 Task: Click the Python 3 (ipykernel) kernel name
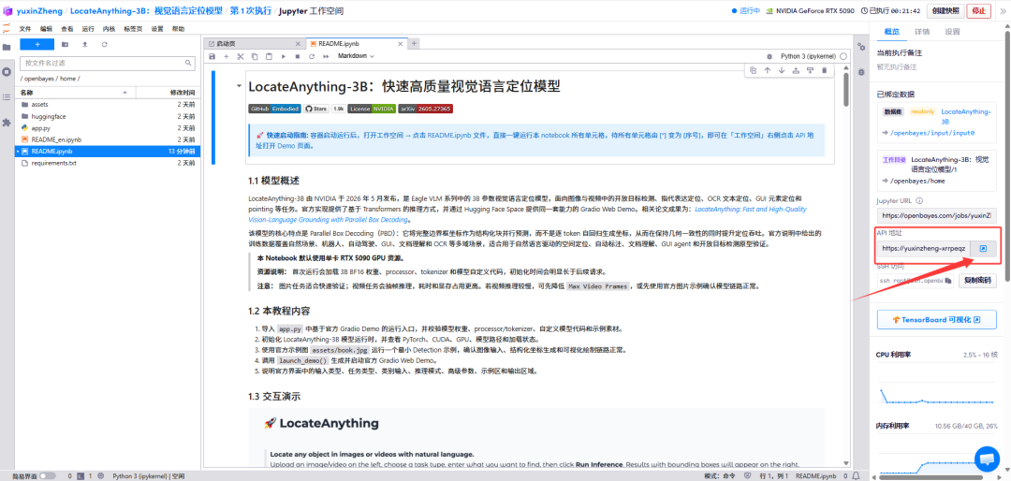(809, 57)
